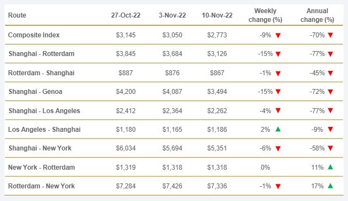Click red arrow beside Shanghai - New York -58%
Screen dimensions: 348x201
click(x=330, y=148)
